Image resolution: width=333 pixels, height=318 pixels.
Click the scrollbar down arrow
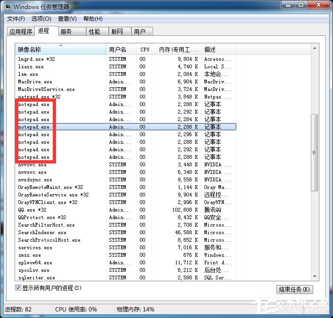coord(315,277)
